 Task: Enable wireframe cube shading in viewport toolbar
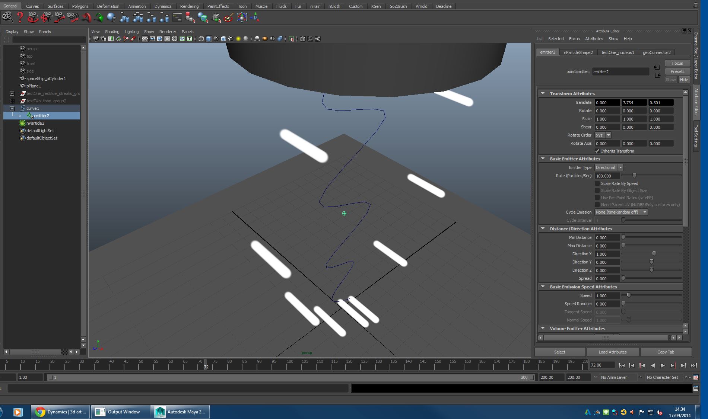[201, 39]
